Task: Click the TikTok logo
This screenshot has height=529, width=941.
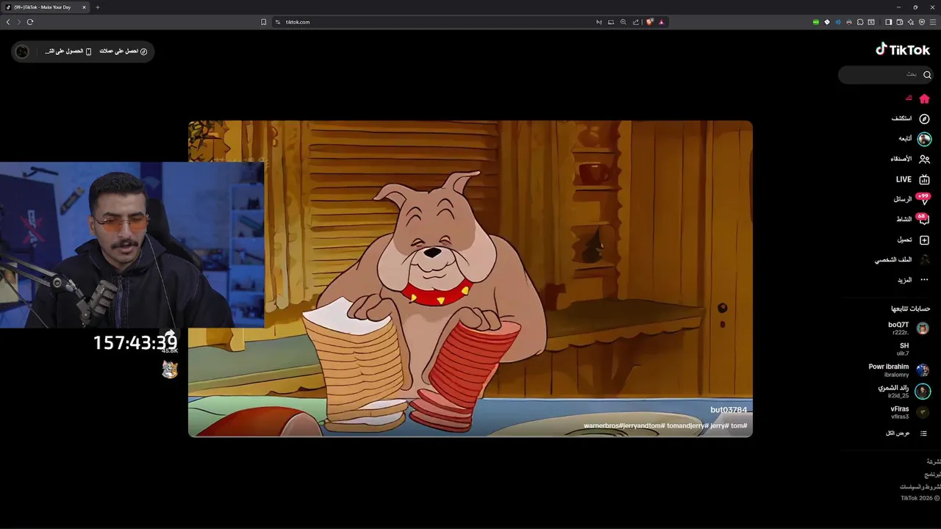Action: tap(903, 49)
